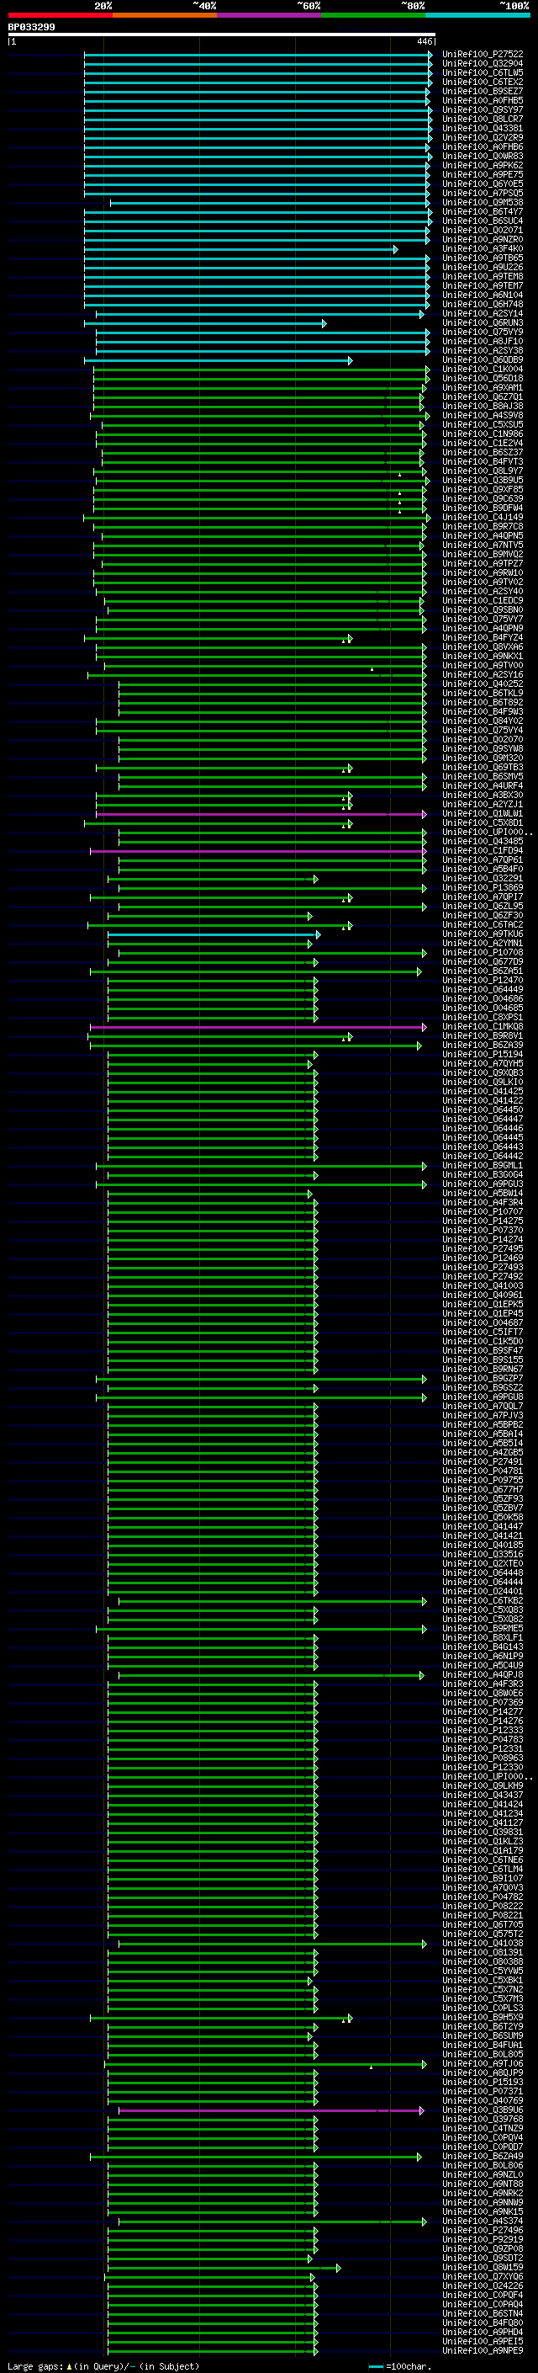Select hit UniRef100_C1K004
538x2373 pixels.
point(483,370)
